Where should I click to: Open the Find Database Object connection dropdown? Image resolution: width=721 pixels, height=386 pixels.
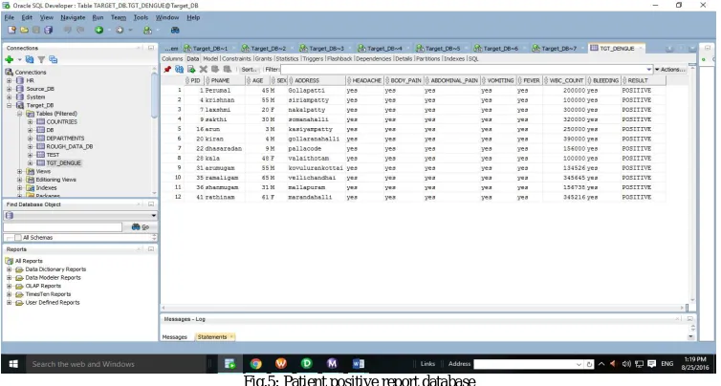[x=153, y=216]
